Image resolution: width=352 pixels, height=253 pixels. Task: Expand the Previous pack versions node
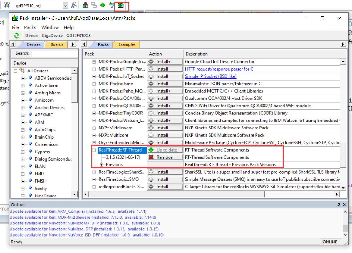point(102,164)
